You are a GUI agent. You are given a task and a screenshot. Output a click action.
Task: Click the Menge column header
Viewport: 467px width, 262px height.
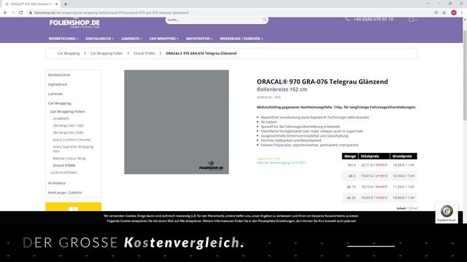[x=350, y=156]
